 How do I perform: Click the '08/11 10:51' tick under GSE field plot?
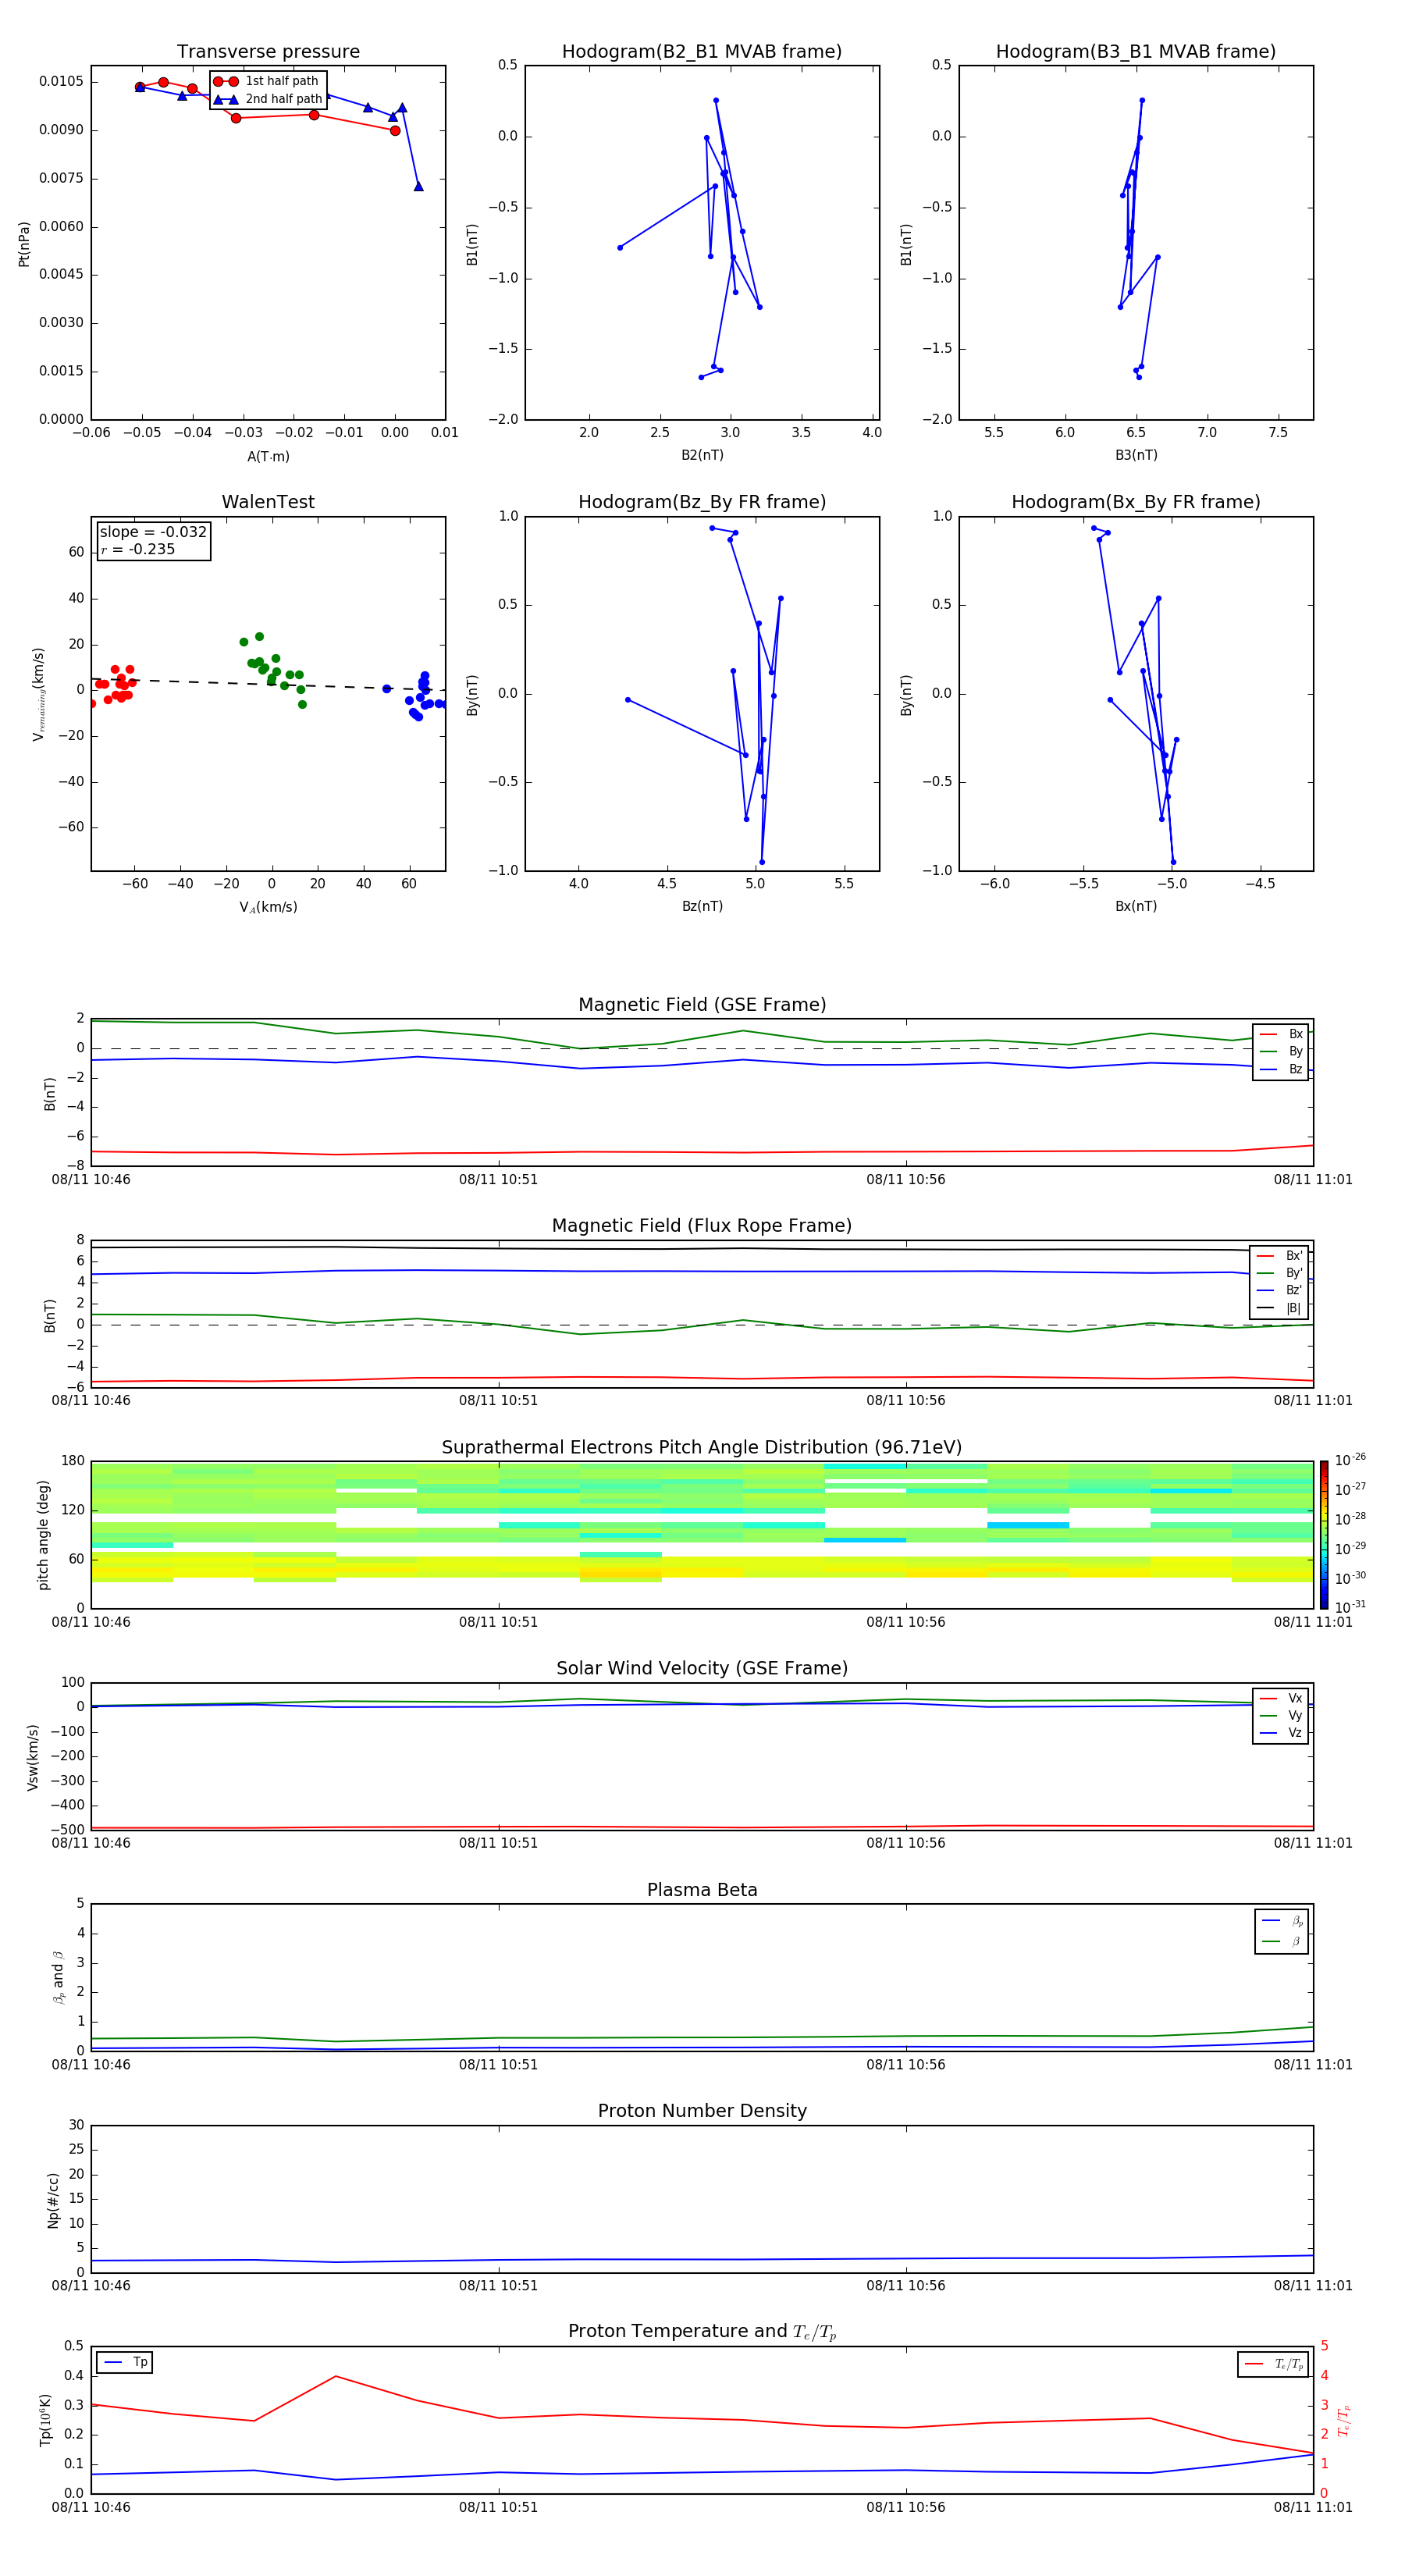pos(498,1180)
